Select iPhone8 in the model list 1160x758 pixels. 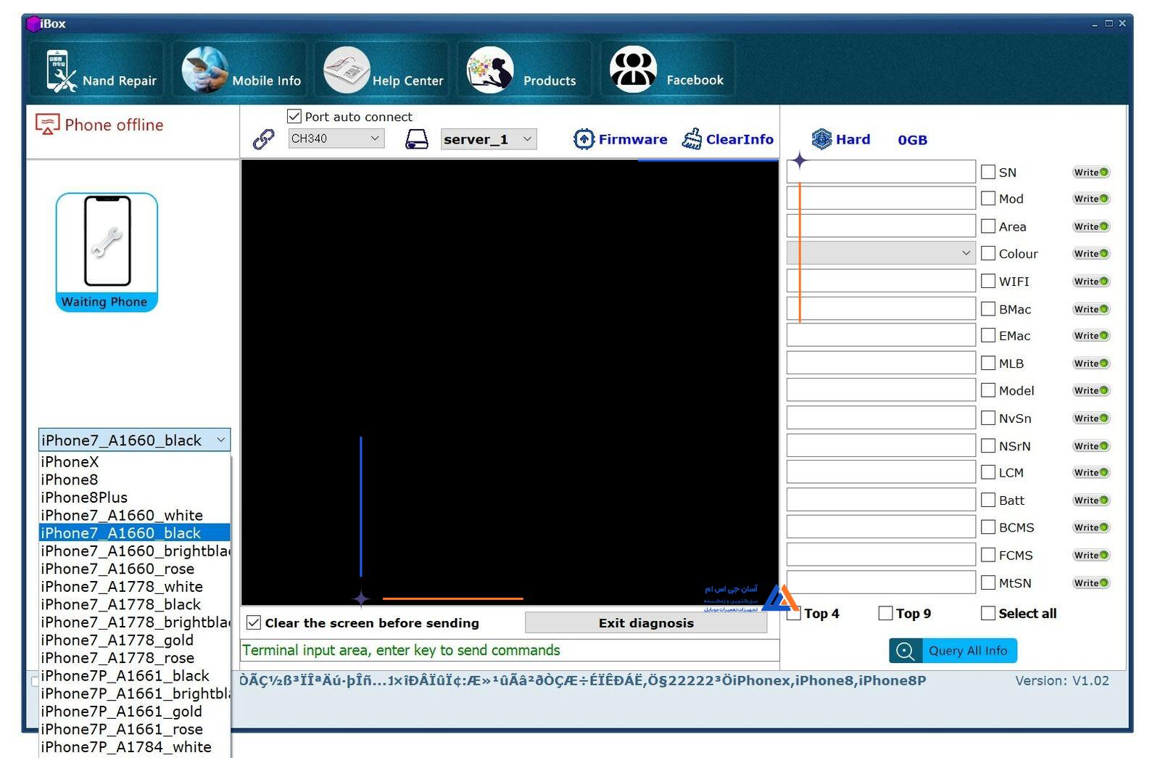tap(135, 479)
